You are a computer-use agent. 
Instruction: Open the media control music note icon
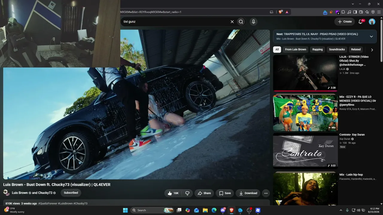pyautogui.click(x=349, y=12)
